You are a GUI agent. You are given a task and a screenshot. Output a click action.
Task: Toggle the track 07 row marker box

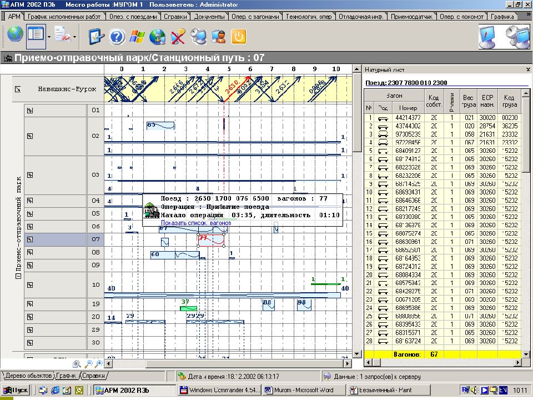(x=31, y=239)
